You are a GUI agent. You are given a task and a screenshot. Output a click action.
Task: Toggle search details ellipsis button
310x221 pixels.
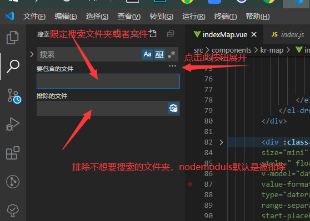pos(172,66)
